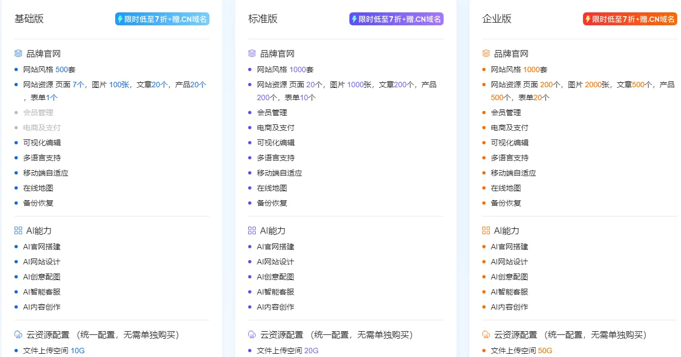Click the bullet beside 备份恢复 in 标准版
The width and height of the screenshot is (681, 357).
250,203
